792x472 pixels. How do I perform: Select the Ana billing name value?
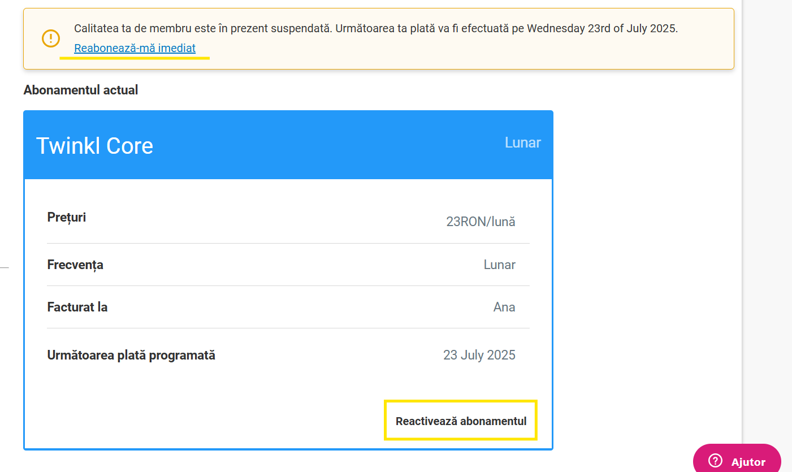(x=504, y=307)
